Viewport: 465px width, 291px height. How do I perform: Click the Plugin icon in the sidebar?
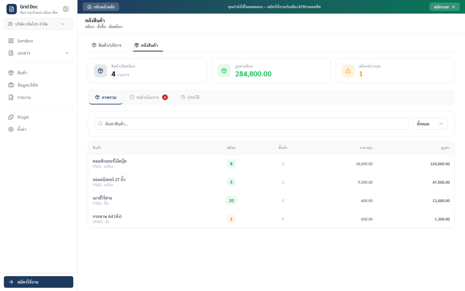coord(12,117)
